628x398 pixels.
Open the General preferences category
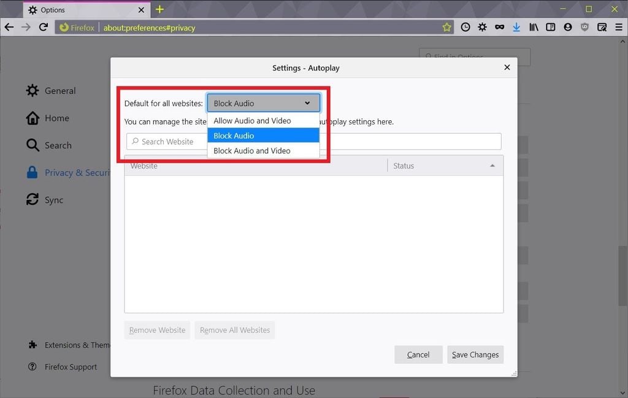click(x=51, y=91)
